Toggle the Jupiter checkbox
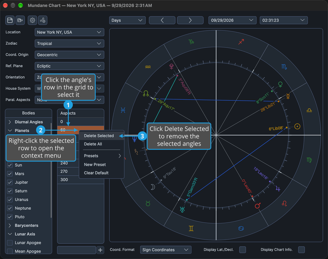Viewport: 328px width, 259px height. [x=10, y=182]
